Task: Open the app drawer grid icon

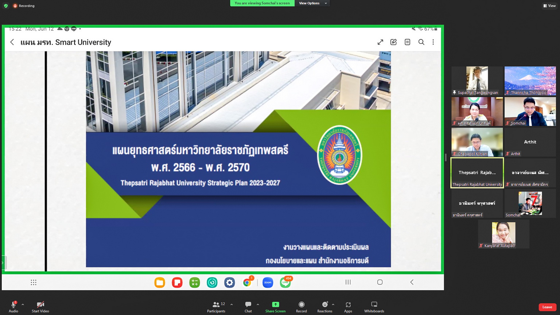Action: [x=34, y=282]
